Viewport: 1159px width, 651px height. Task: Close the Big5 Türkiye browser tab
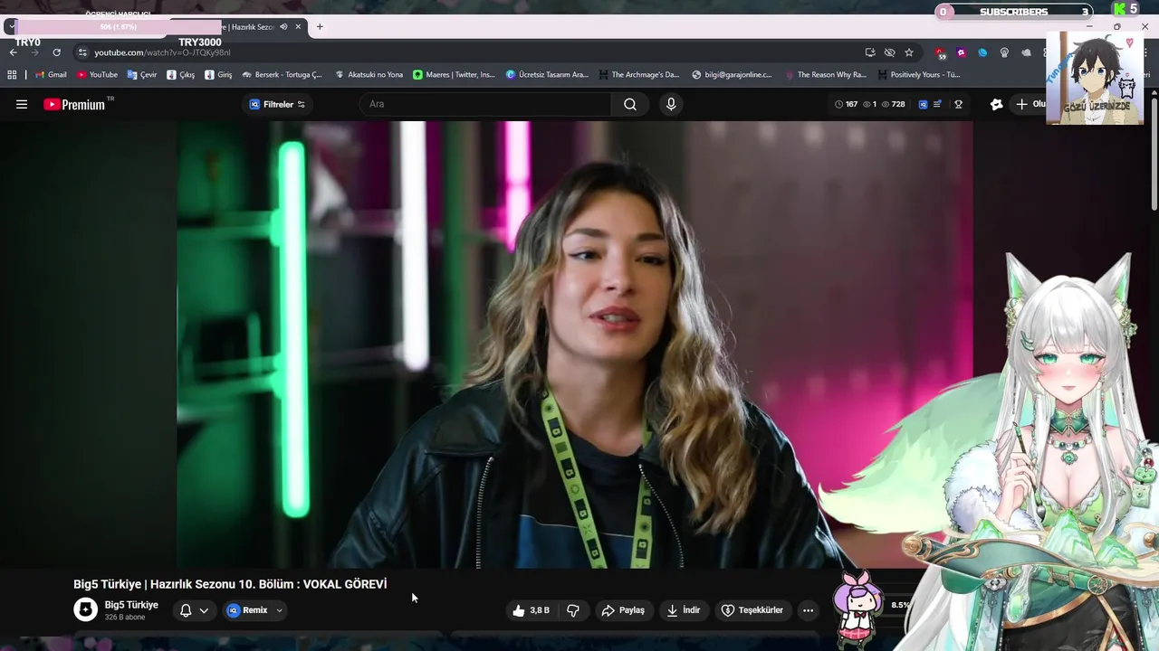click(x=298, y=26)
